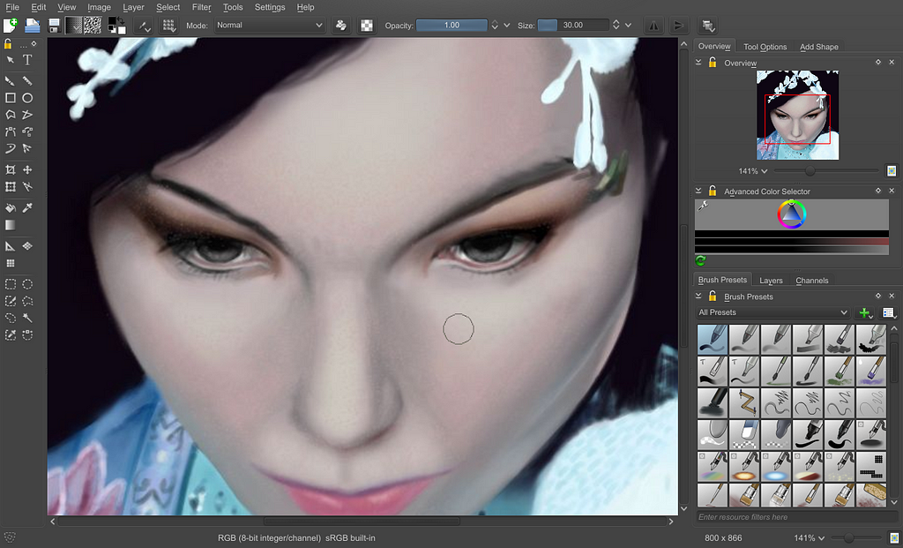Select the Dynamic Brush tool
The width and height of the screenshot is (903, 548).
pyautogui.click(x=11, y=148)
